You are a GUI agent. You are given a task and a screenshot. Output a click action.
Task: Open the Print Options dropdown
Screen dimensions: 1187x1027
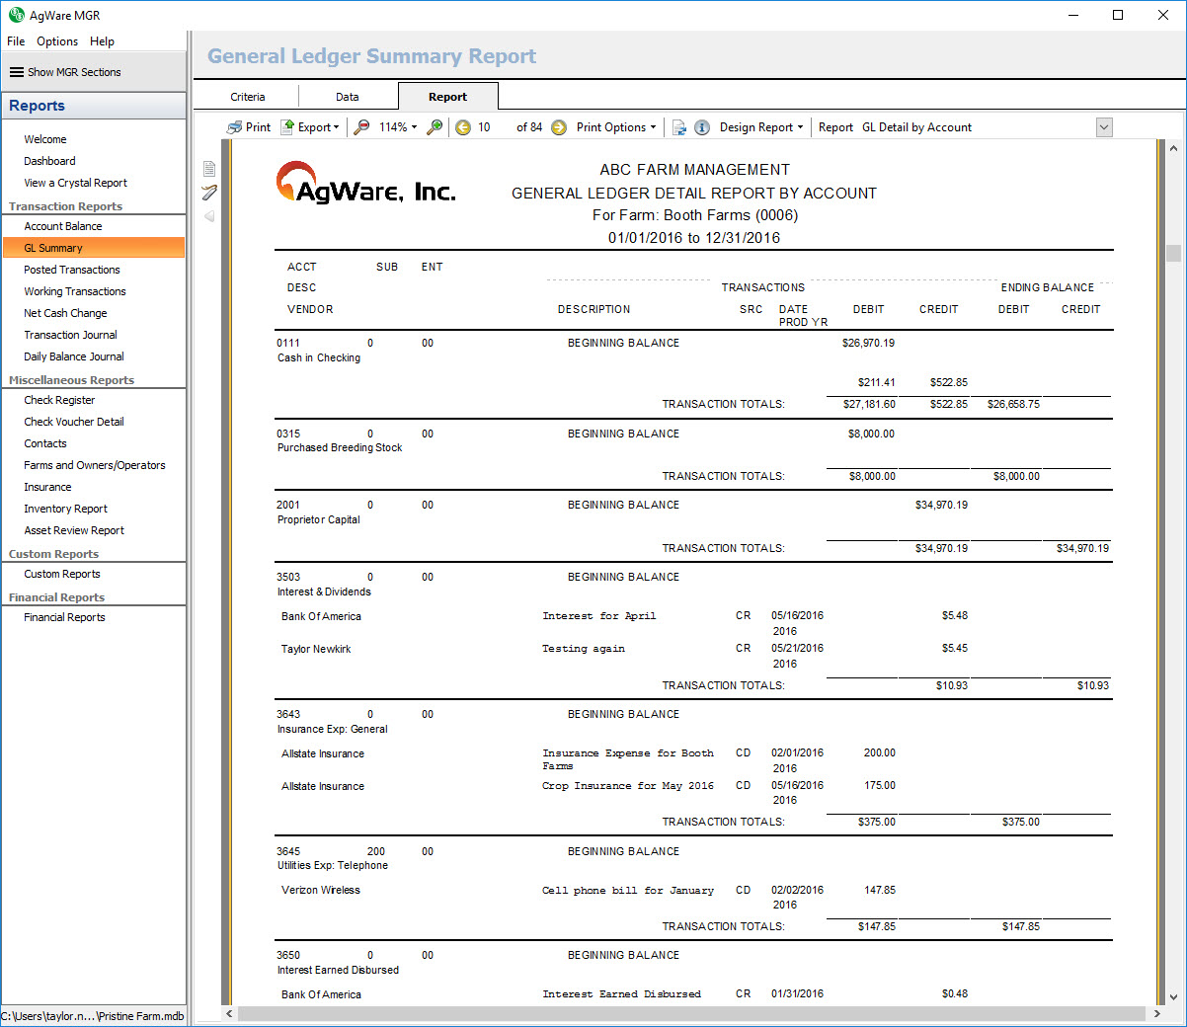pyautogui.click(x=616, y=127)
